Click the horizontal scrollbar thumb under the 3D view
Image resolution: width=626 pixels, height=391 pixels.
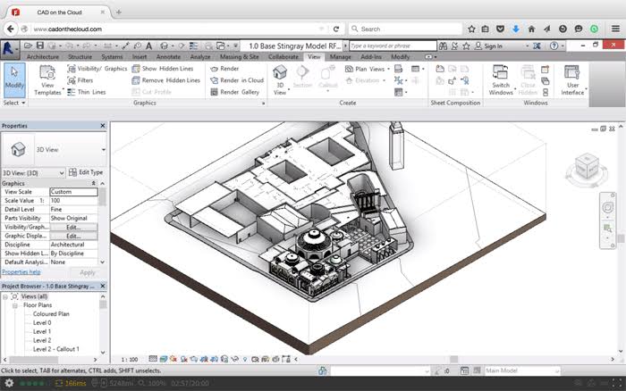pyautogui.click(x=454, y=359)
